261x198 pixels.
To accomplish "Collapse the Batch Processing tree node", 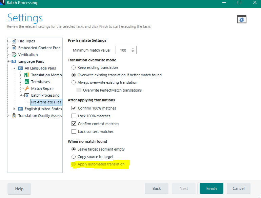I will pos(21,95).
